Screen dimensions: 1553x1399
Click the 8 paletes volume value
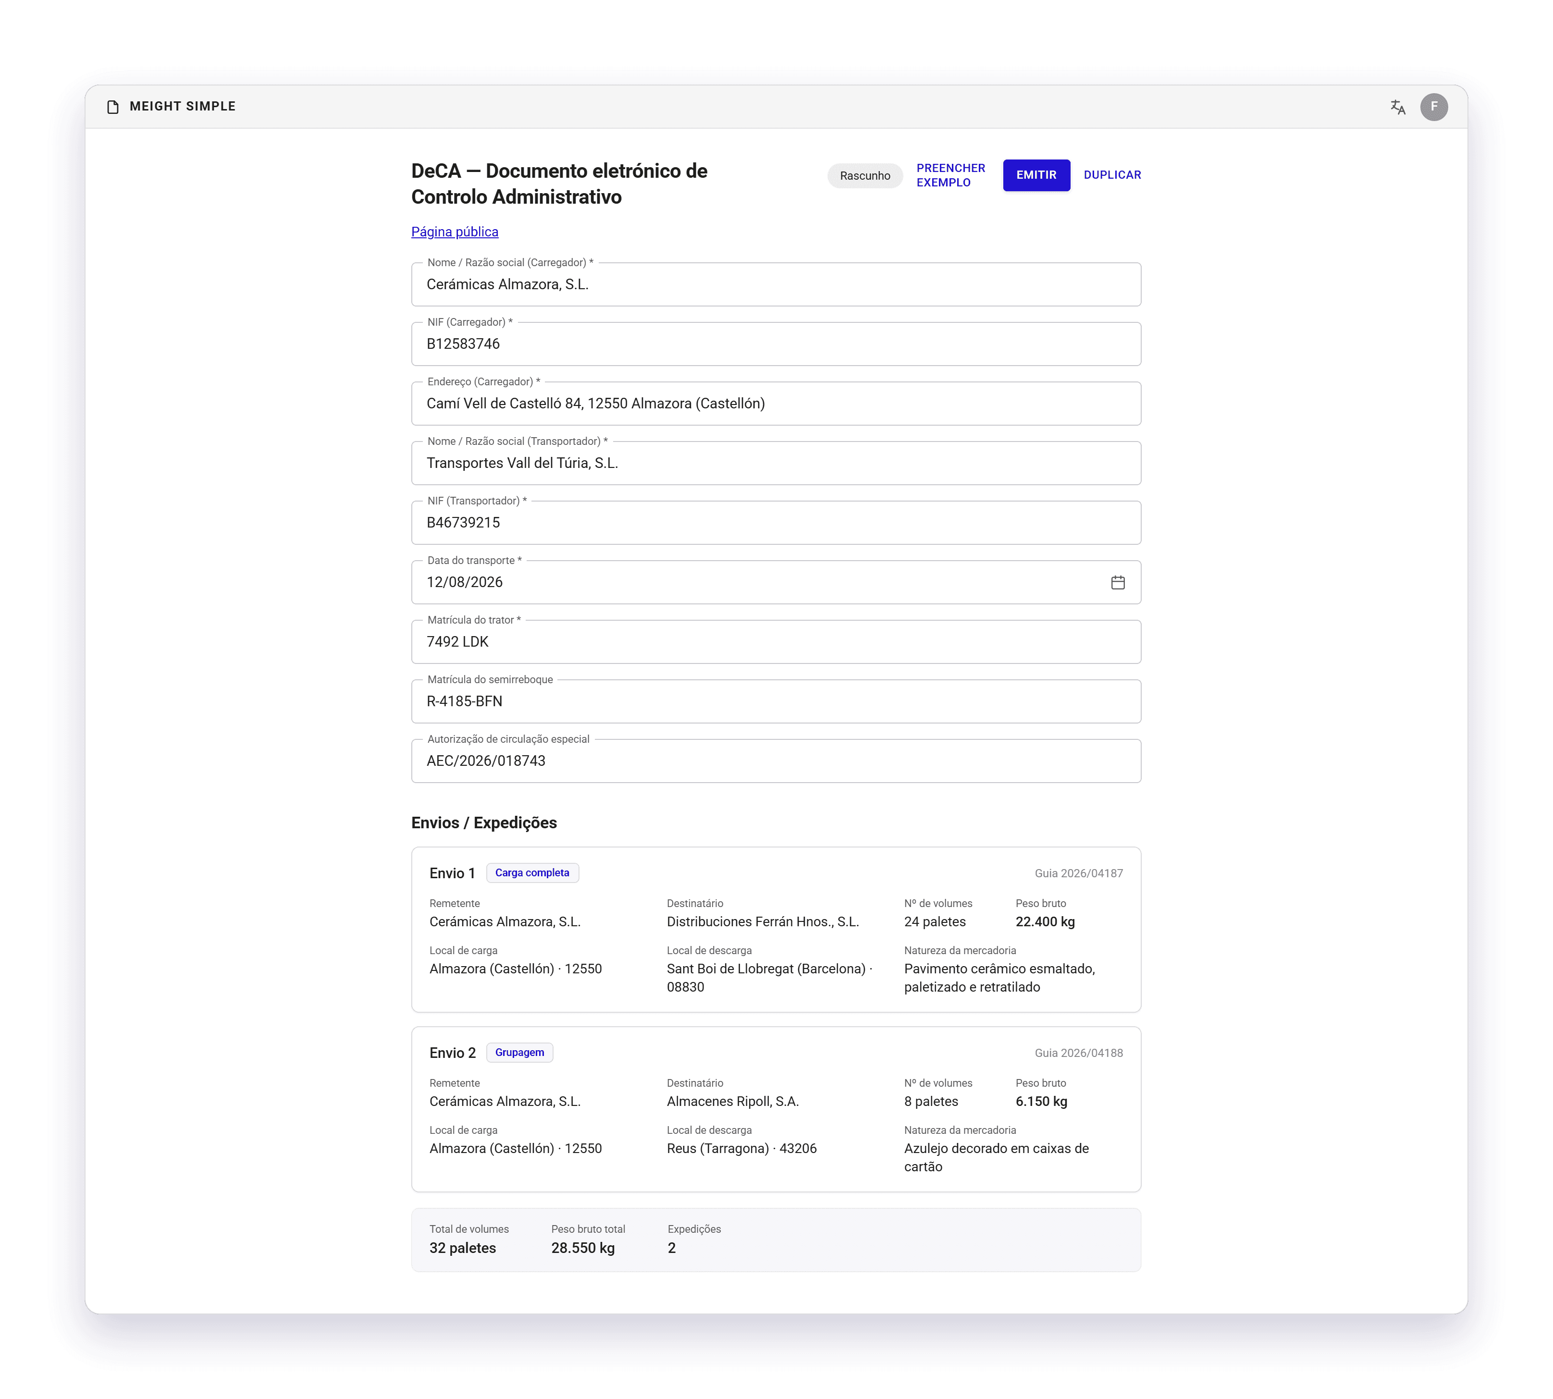click(931, 1102)
